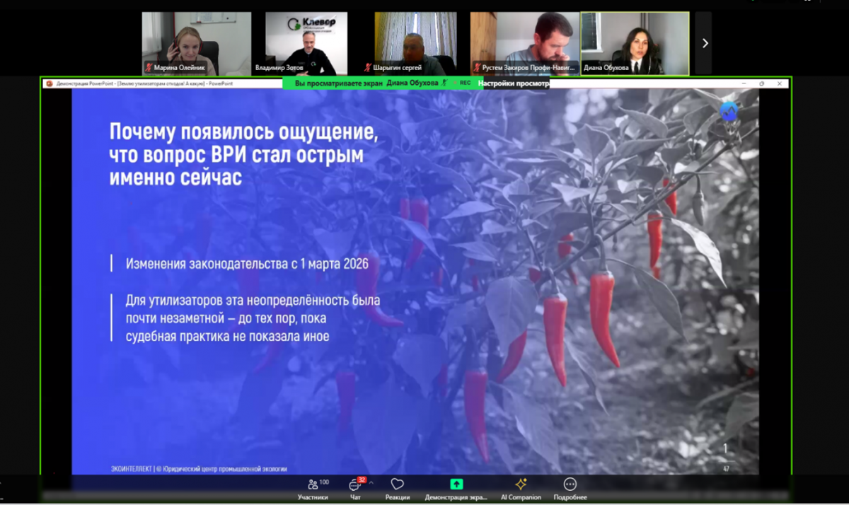Click text 'судебная практика не показала иное'
This screenshot has width=849, height=505.
(x=227, y=337)
